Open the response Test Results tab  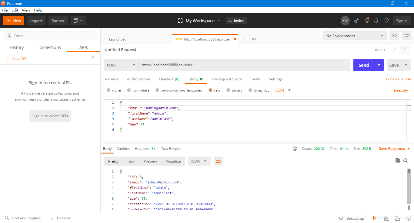pos(171,149)
